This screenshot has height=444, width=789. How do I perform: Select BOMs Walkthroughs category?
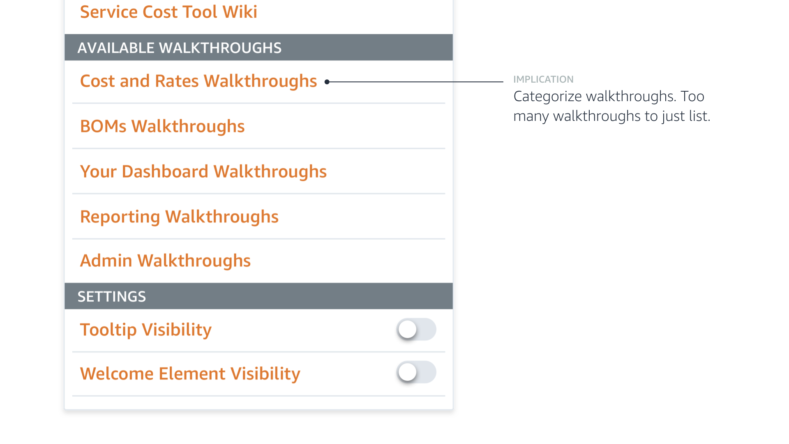coord(162,126)
